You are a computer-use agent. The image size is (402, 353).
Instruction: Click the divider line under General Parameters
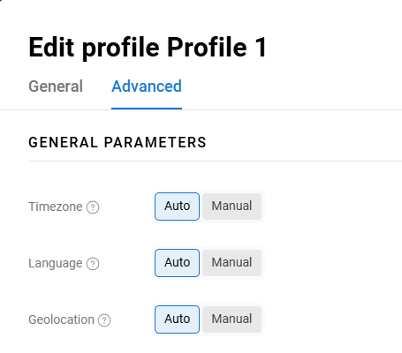[x=216, y=161]
